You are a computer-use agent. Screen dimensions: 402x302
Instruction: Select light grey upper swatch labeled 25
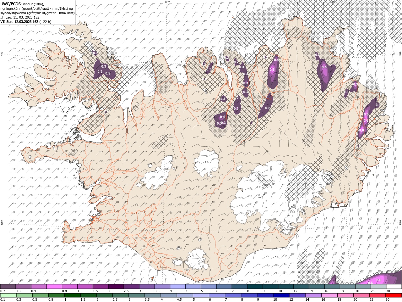point(378,287)
